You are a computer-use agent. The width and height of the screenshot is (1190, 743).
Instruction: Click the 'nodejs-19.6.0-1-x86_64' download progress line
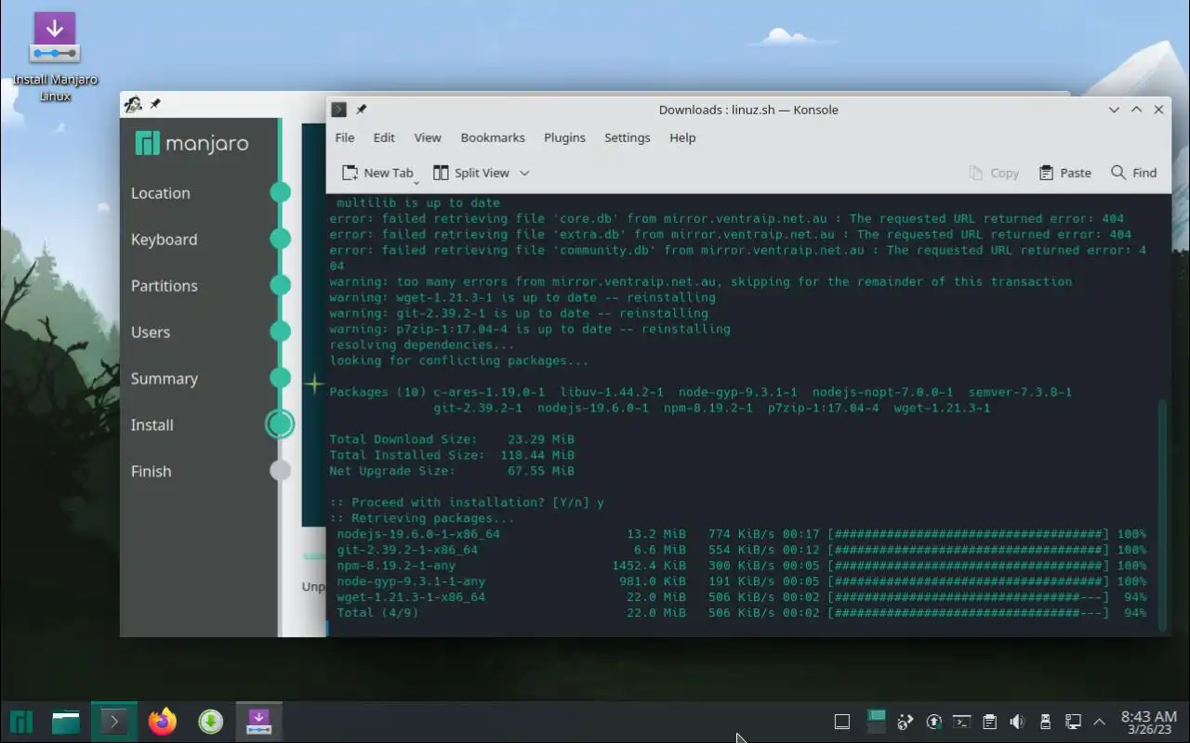pos(741,534)
